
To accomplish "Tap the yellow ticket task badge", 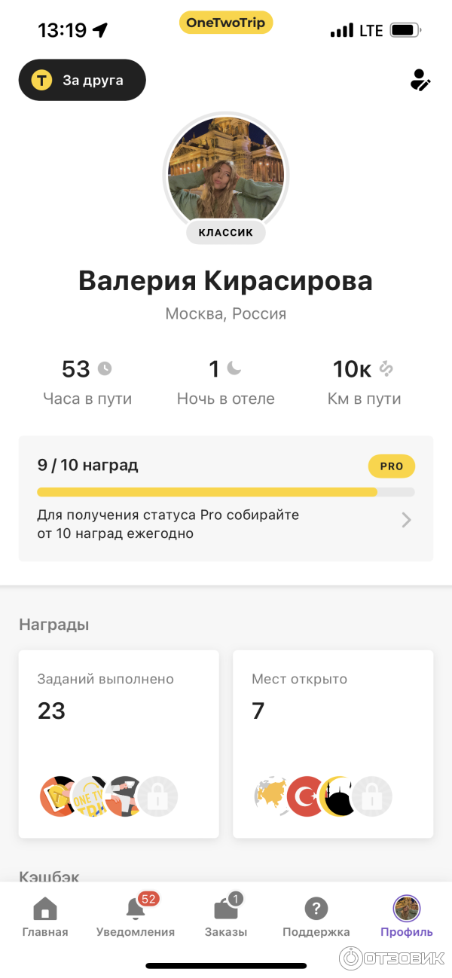I will pyautogui.click(x=58, y=796).
